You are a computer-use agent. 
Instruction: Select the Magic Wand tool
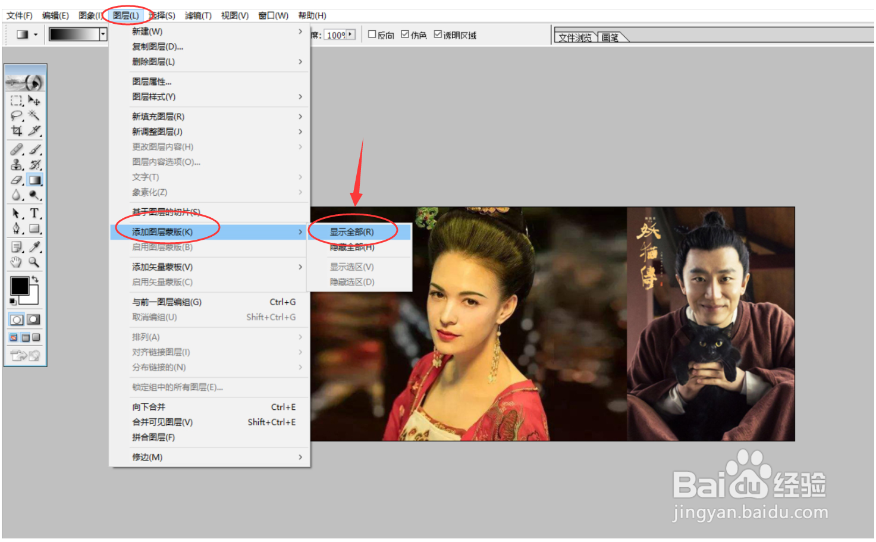[34, 115]
